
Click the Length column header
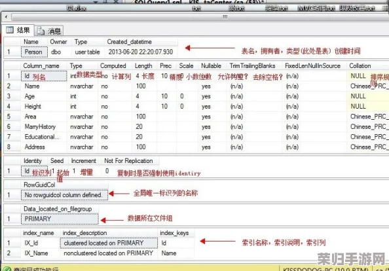[144, 66]
